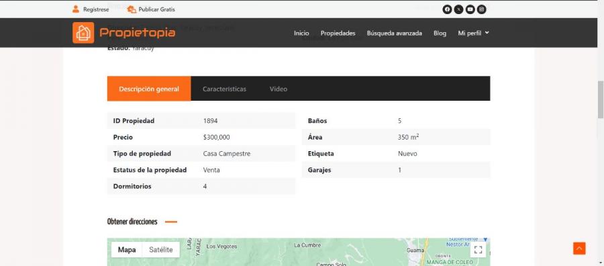Click the page vertical scrollbar thumb
This screenshot has height=266, width=604.
601,100
